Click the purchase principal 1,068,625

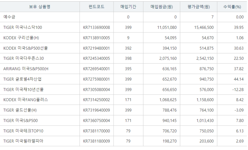(x=168, y=100)
